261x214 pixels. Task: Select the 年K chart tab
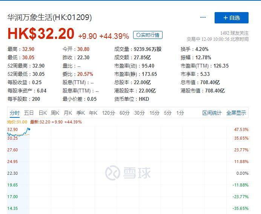click(x=93, y=113)
